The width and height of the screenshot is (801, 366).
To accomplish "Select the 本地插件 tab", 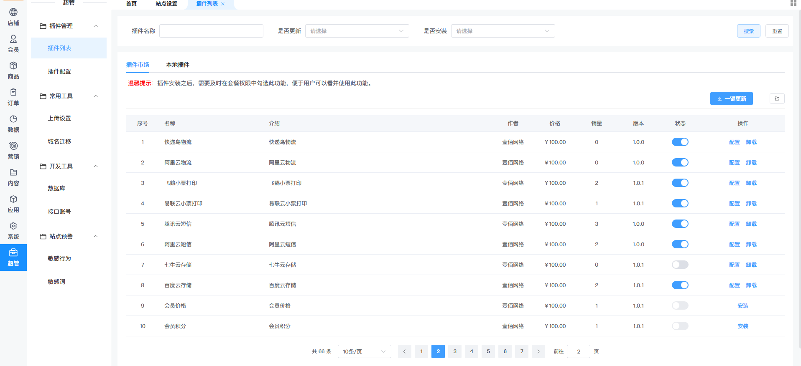I will pyautogui.click(x=178, y=65).
